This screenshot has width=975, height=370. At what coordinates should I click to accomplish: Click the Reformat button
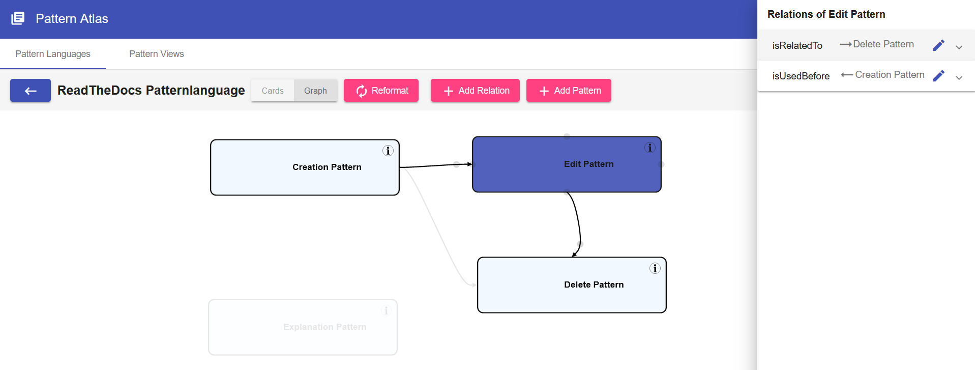(381, 91)
